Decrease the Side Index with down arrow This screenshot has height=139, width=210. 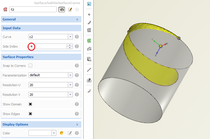pos(70,48)
